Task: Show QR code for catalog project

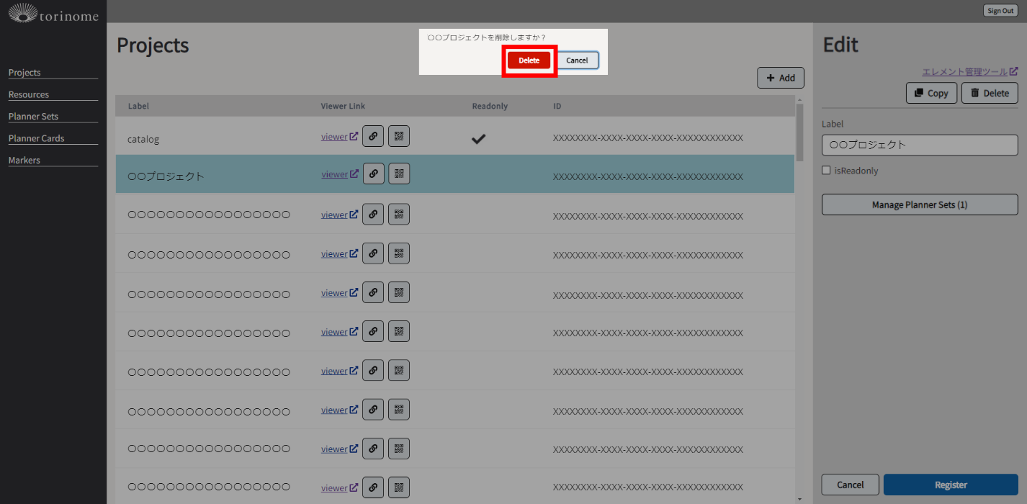Action: tap(399, 136)
